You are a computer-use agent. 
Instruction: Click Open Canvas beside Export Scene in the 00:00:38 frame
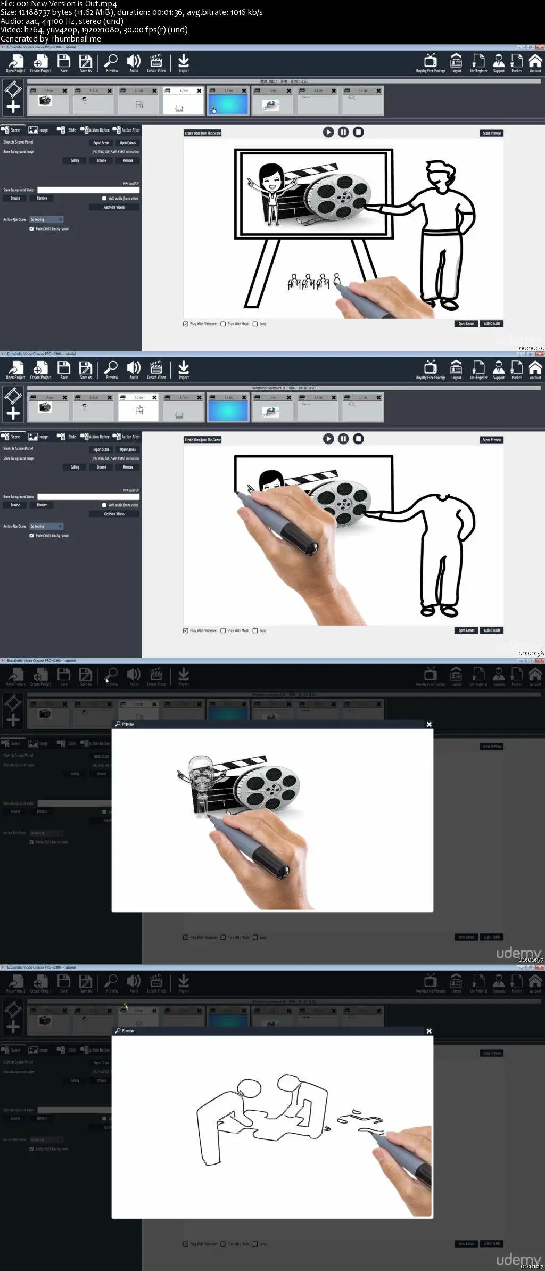click(x=128, y=449)
